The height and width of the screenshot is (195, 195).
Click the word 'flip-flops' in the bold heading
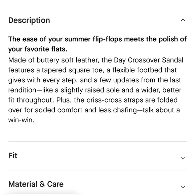coord(107,39)
